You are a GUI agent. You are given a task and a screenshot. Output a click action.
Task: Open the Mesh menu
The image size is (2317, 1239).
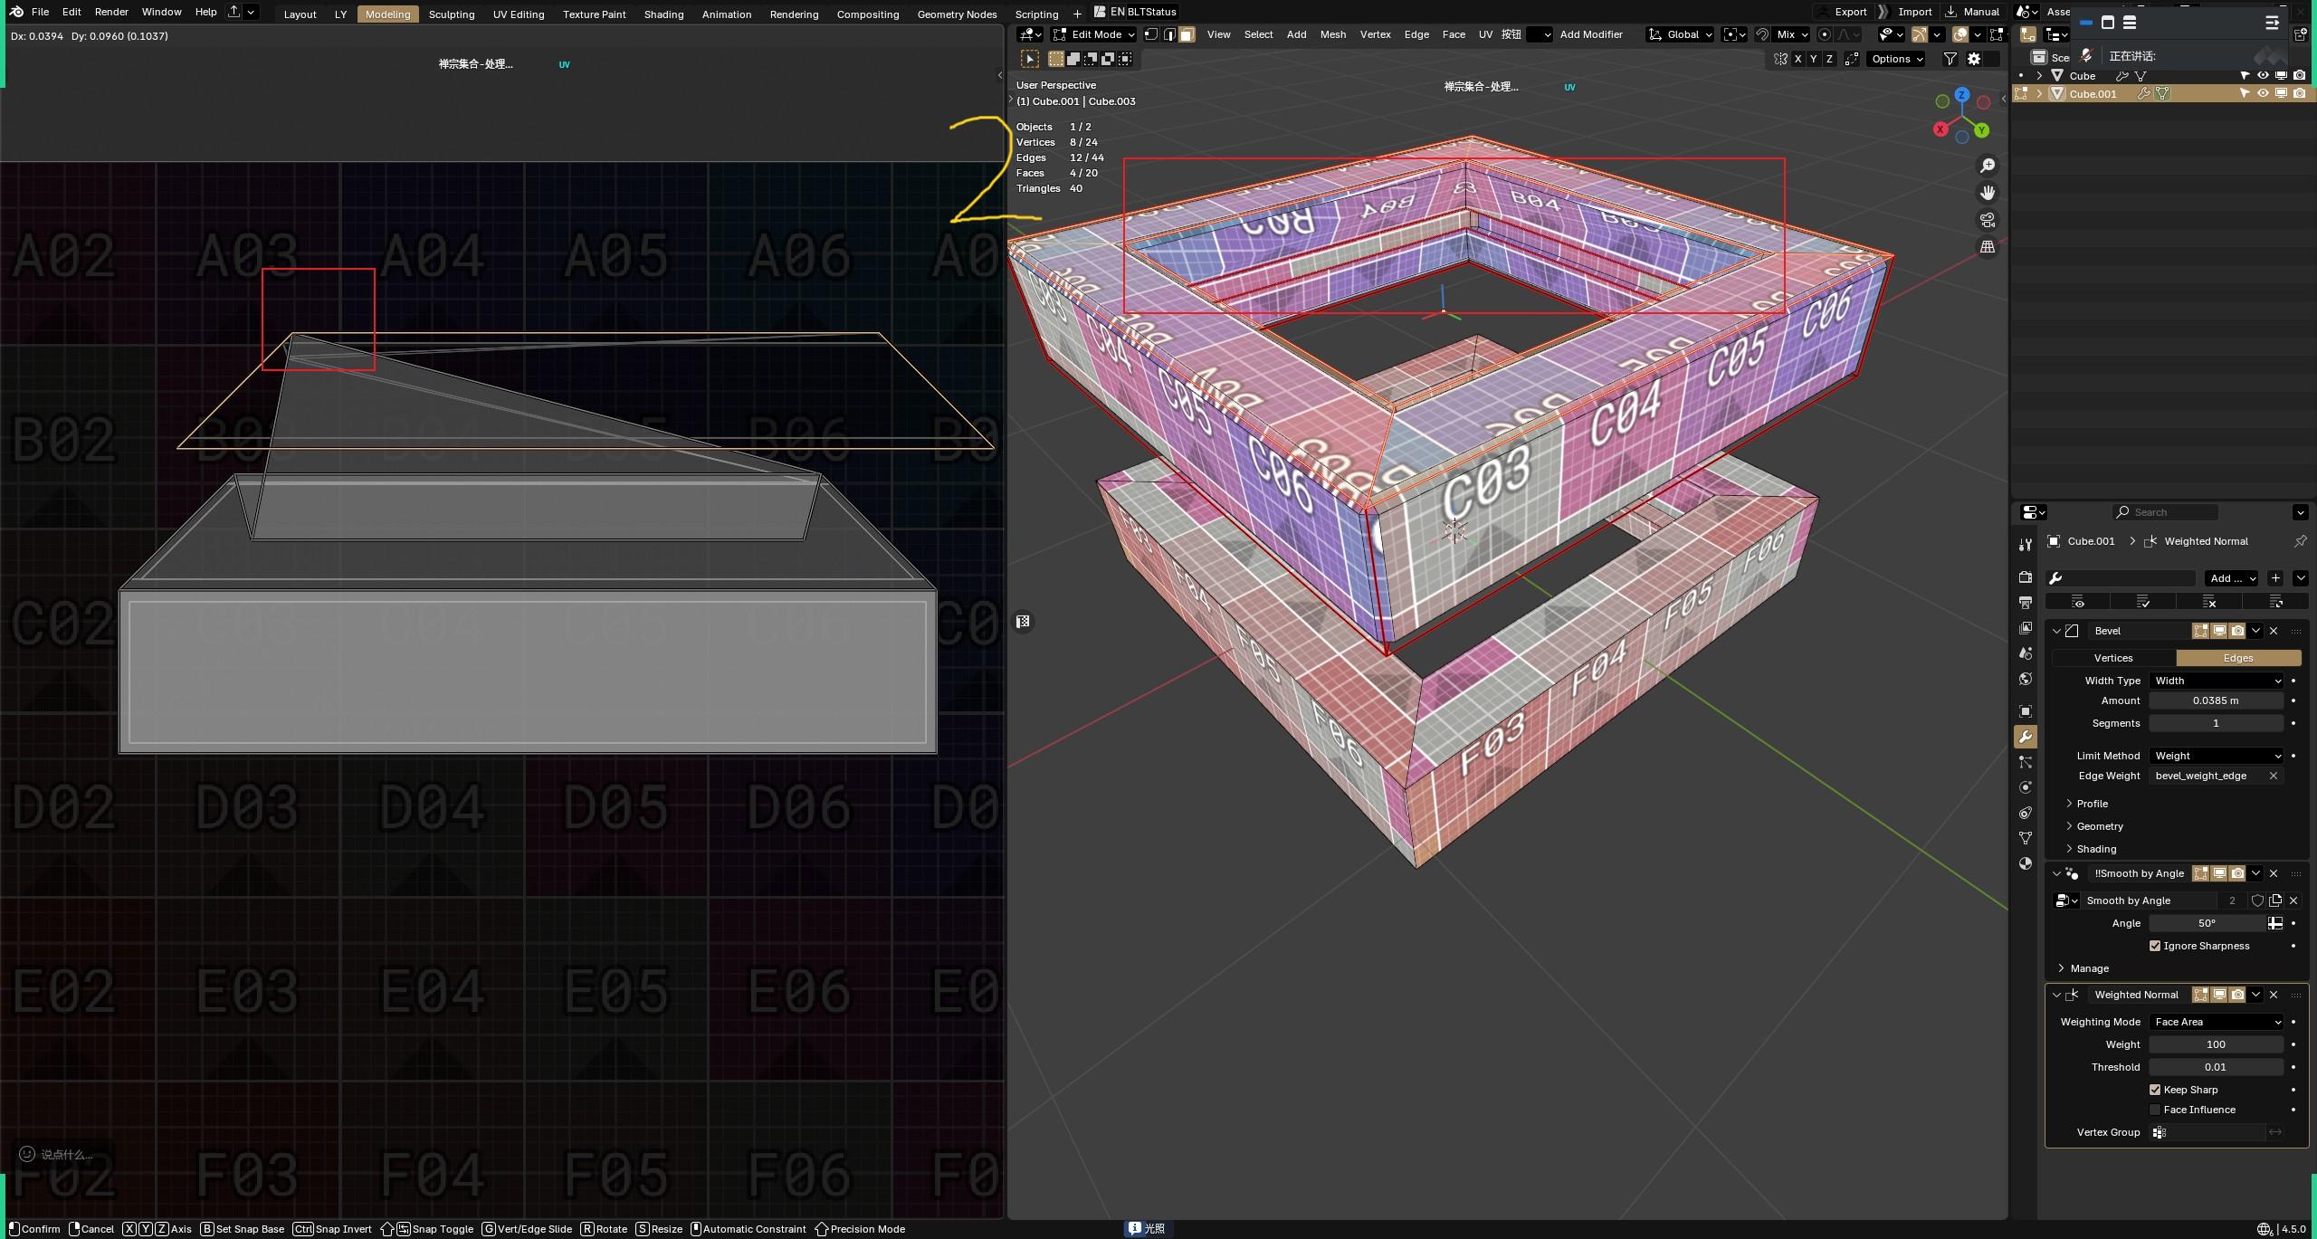(x=1332, y=34)
